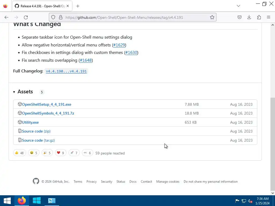Viewport: 275px width, 206px height.
Task: Click the blue Windows logo taskbar app
Action: tap(37, 201)
